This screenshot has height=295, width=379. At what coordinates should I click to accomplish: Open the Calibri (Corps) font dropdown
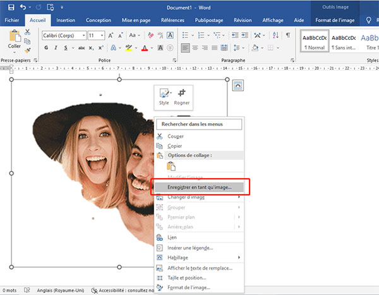(x=63, y=35)
